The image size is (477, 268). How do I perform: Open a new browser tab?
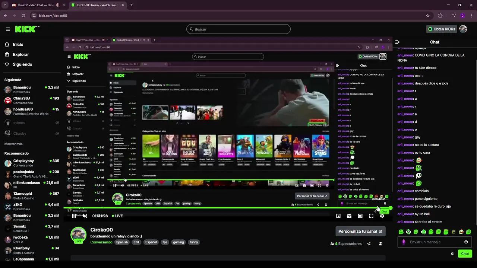click(x=132, y=5)
